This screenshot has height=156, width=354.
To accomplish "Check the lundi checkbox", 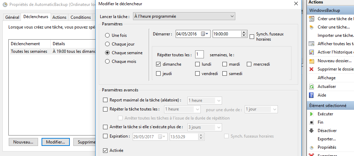I will pyautogui.click(x=198, y=64).
